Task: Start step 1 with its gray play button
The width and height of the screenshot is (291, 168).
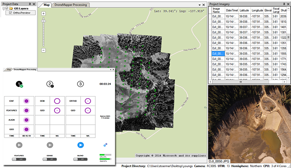Action: point(19,145)
